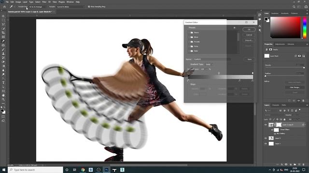309x173 pixels.
Task: Open the Gradient Type dropdown
Action: [209, 64]
